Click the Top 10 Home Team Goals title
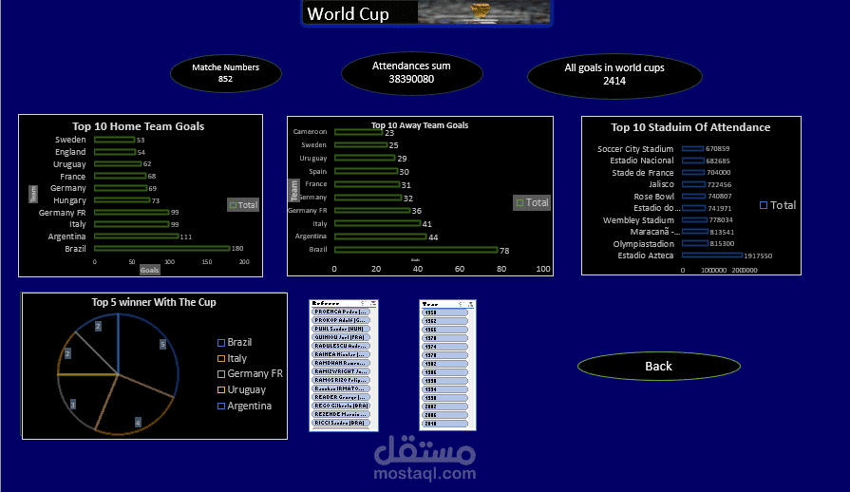850x492 pixels. pyautogui.click(x=139, y=126)
